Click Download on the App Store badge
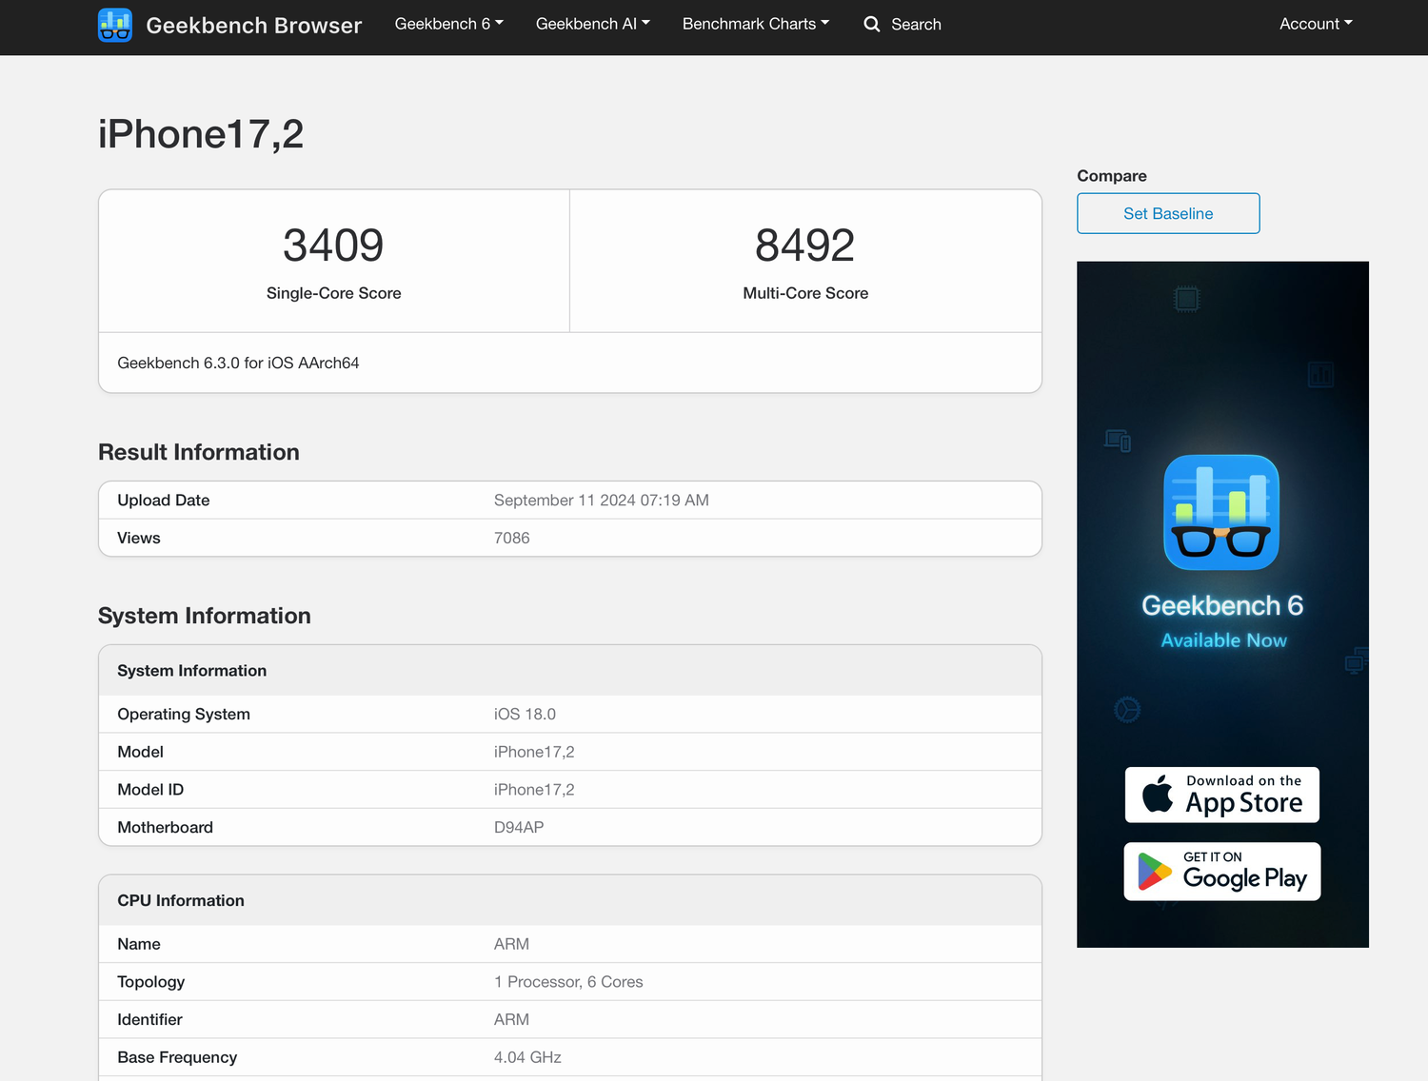This screenshot has height=1081, width=1428. coord(1222,795)
